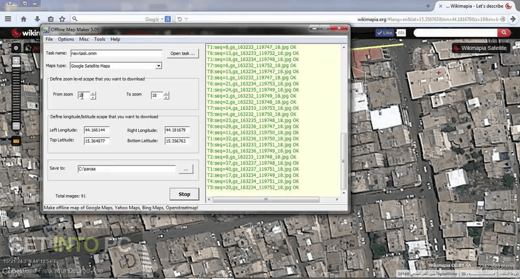Open the Options menu
Screen dimensions: 520x279
(65, 39)
